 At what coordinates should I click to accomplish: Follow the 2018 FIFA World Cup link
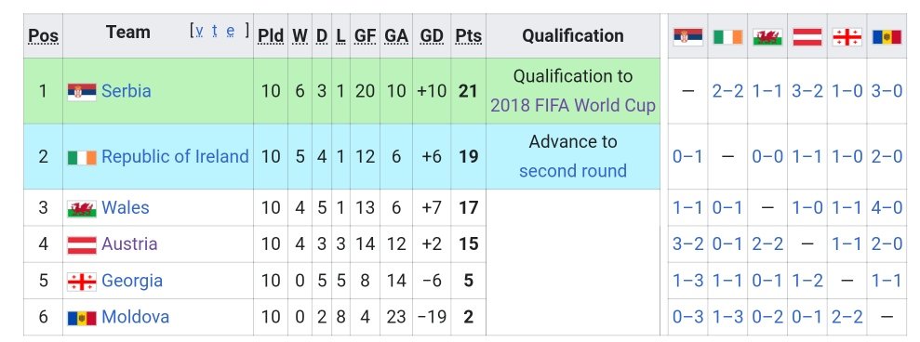pyautogui.click(x=573, y=106)
